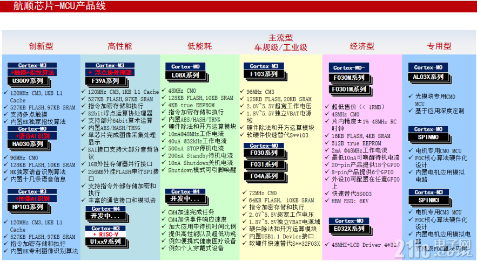Screen dimensions: 477x262
Task: Click the +浮点协处理器 red label
Action: coord(110,73)
